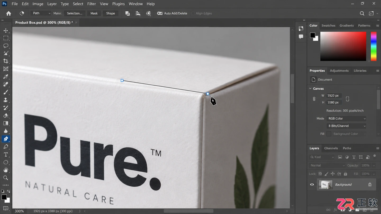The image size is (381, 214).
Task: Click inside the color picker field
Action: coord(343,46)
